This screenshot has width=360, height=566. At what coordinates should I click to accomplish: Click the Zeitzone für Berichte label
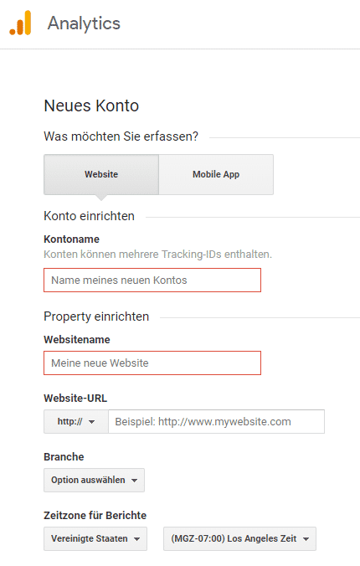(95, 515)
